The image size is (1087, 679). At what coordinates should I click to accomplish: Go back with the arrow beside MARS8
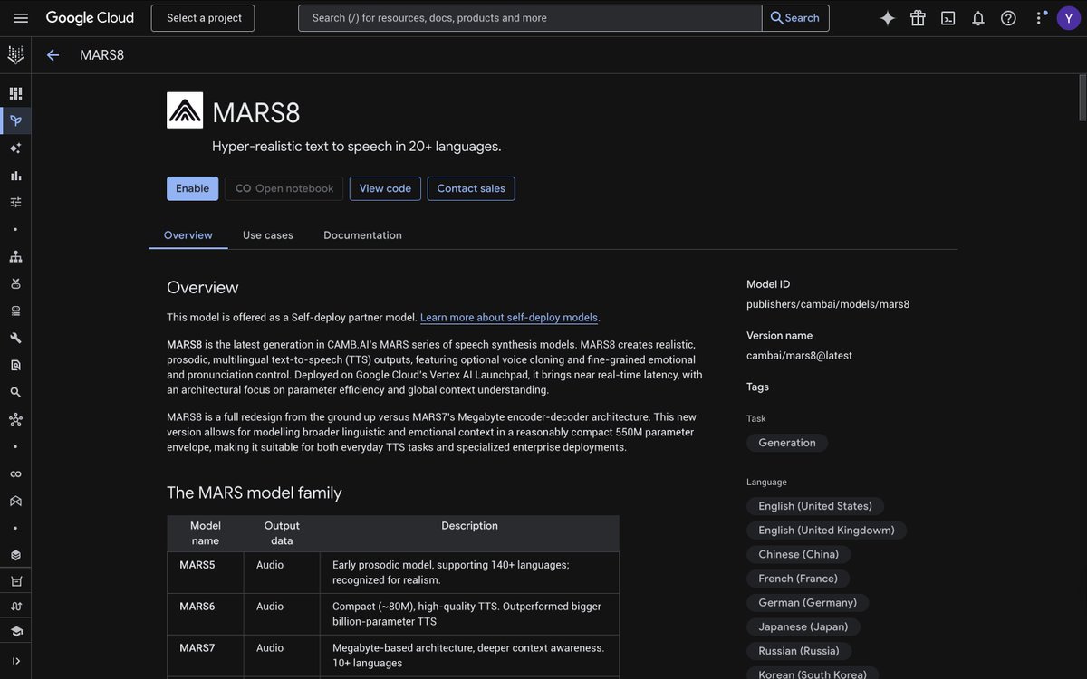(53, 55)
